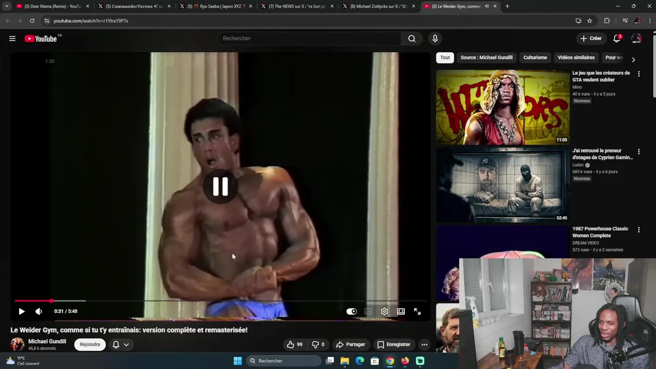
Task: Dislike the video with thumbs down
Action: click(x=318, y=344)
